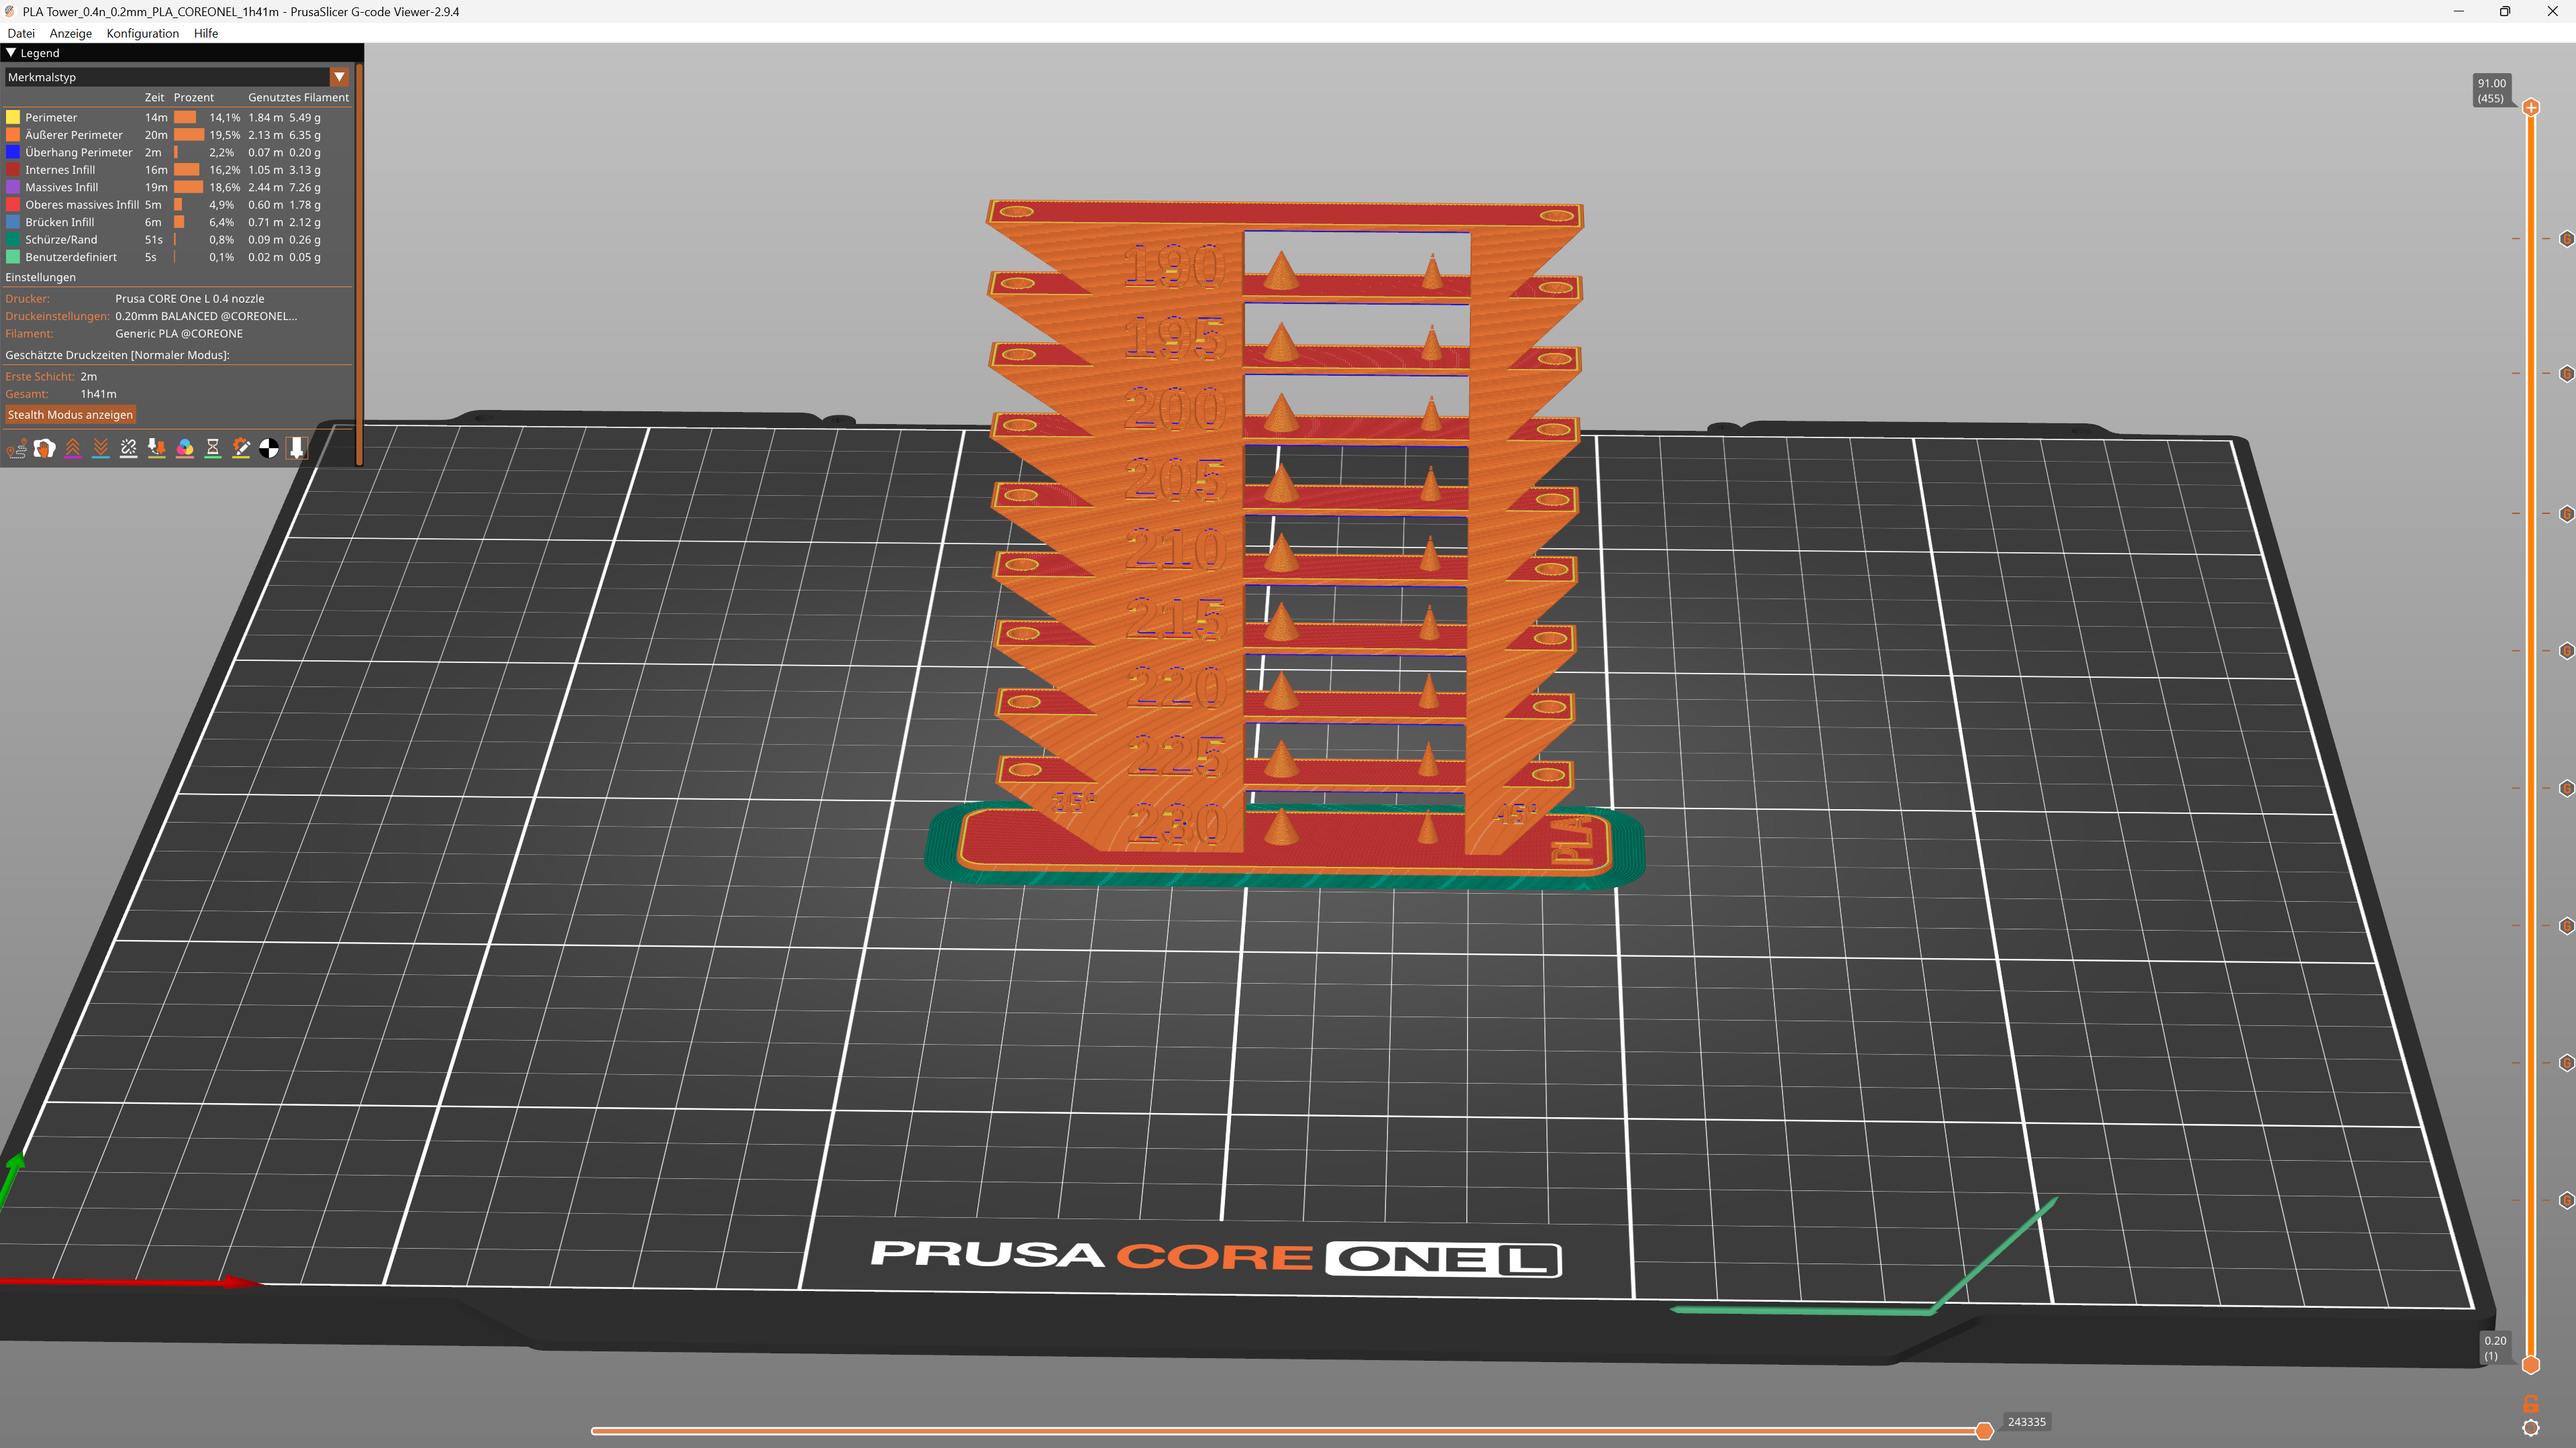This screenshot has height=1448, width=2576.
Task: Open the Datei menu
Action: 21,33
